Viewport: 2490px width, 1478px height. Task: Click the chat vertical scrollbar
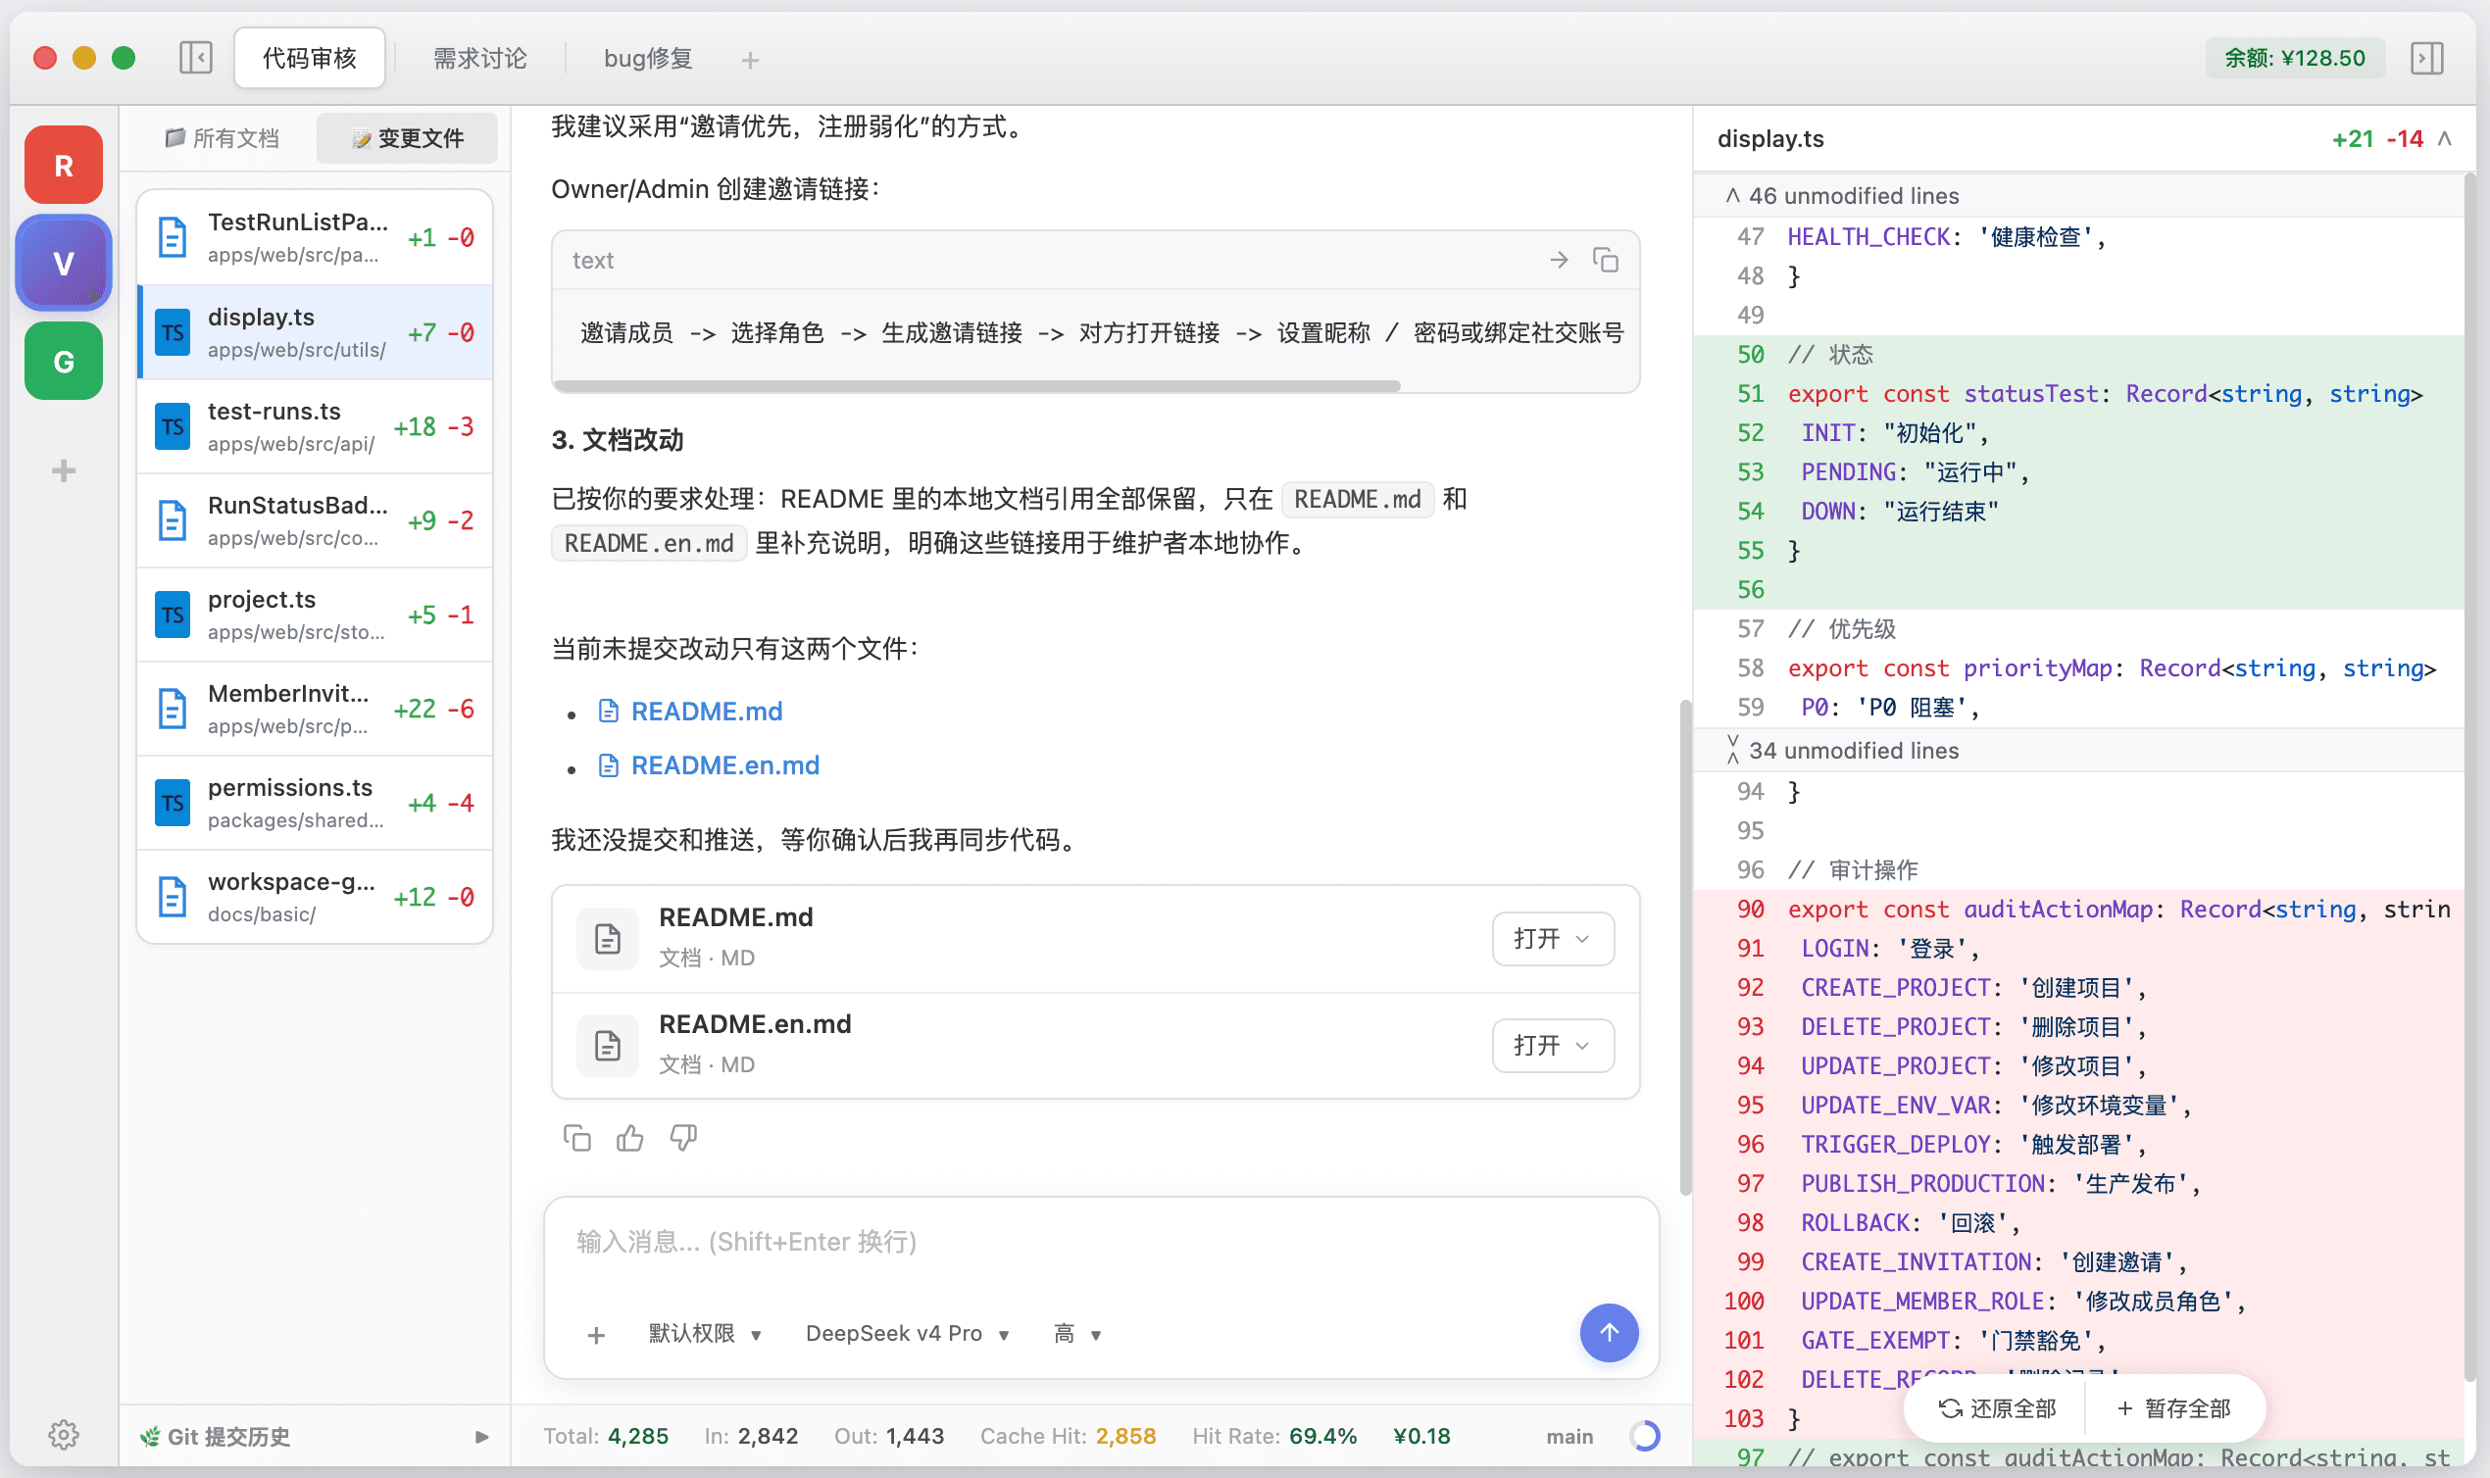click(x=1685, y=946)
